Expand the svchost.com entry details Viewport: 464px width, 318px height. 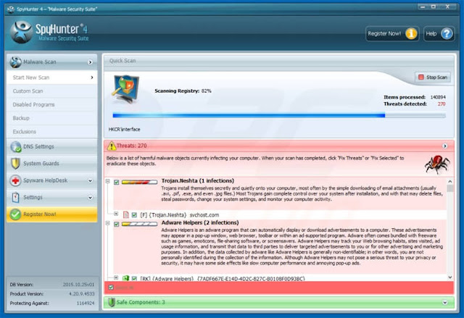pyautogui.click(x=116, y=214)
